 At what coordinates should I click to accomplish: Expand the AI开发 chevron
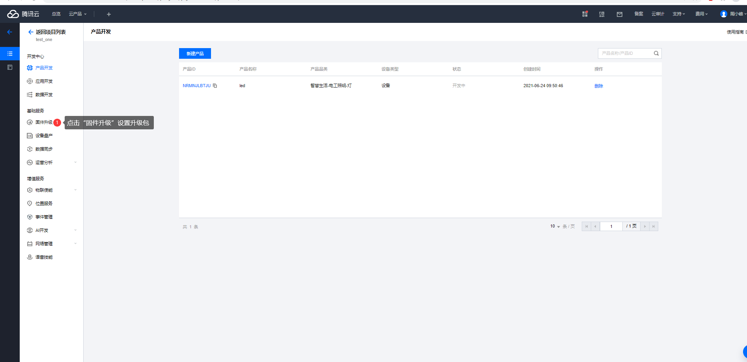(75, 230)
